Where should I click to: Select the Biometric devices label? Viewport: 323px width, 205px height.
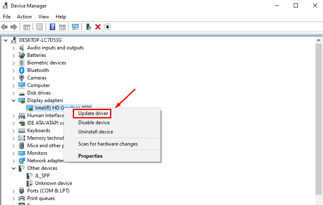46,63
